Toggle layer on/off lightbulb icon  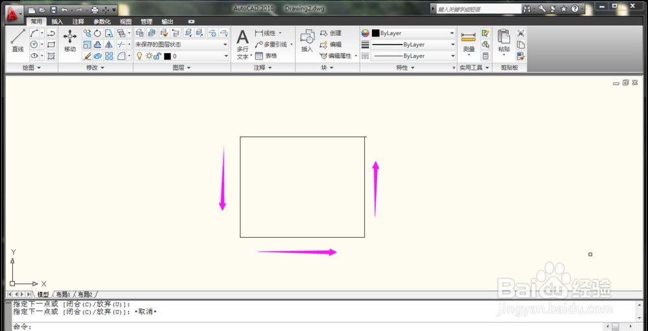[139, 56]
